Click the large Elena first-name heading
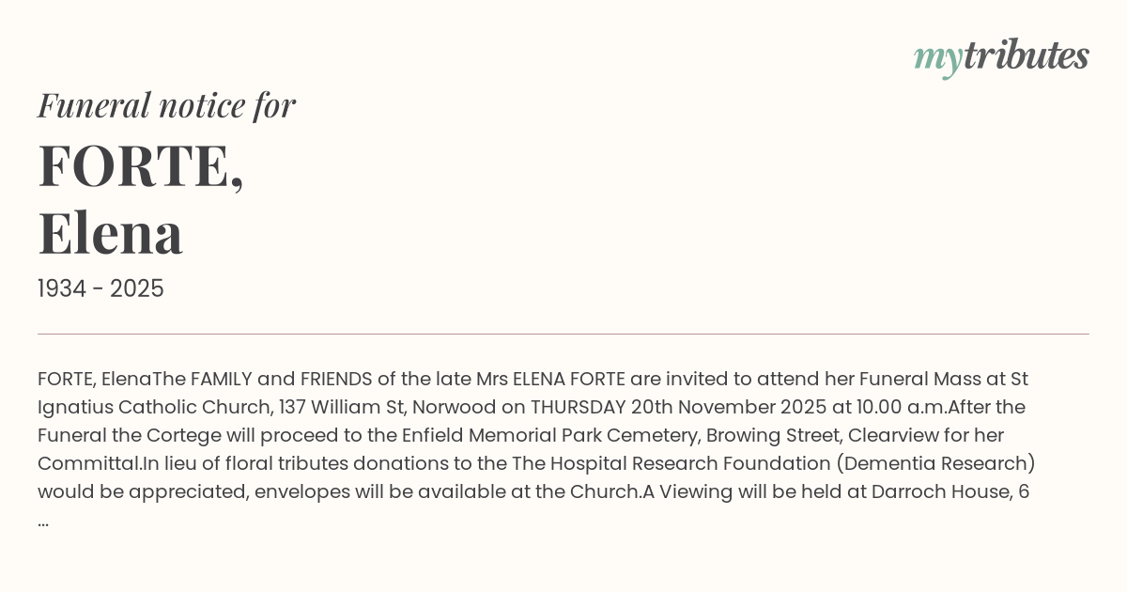 click(x=111, y=233)
